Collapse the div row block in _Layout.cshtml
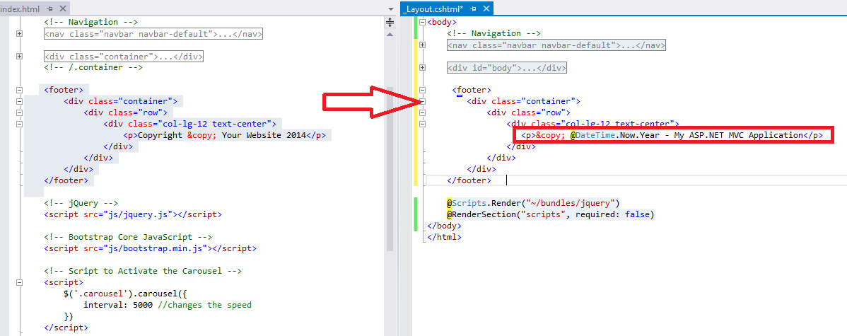This screenshot has width=847, height=336. pyautogui.click(x=423, y=112)
